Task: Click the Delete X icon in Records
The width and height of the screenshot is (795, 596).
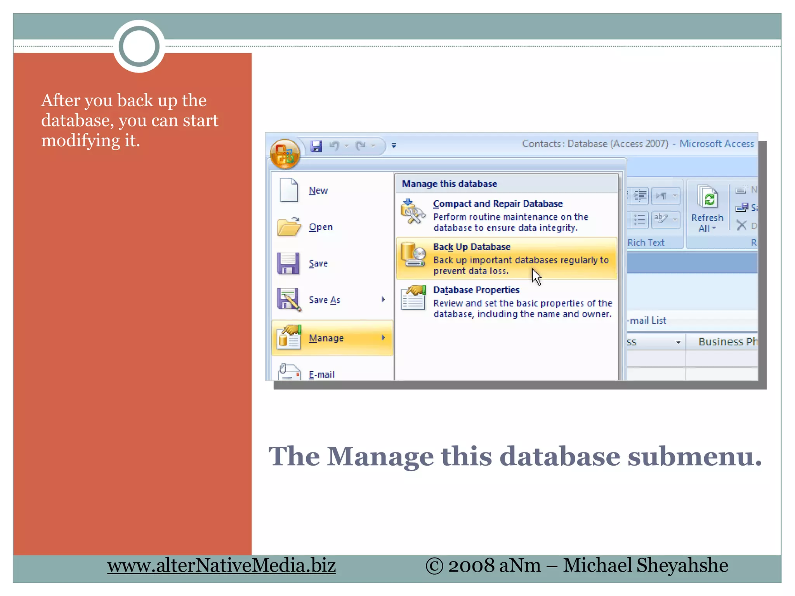Action: point(741,225)
